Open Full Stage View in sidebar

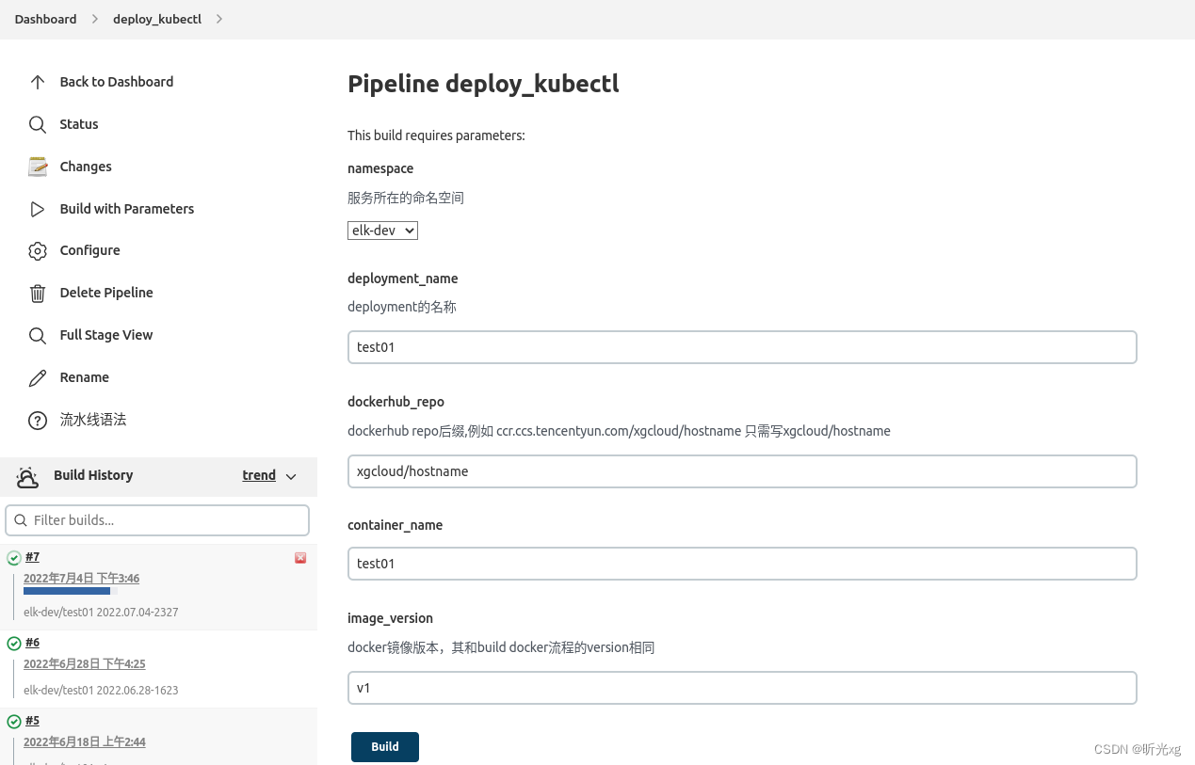[x=105, y=335]
